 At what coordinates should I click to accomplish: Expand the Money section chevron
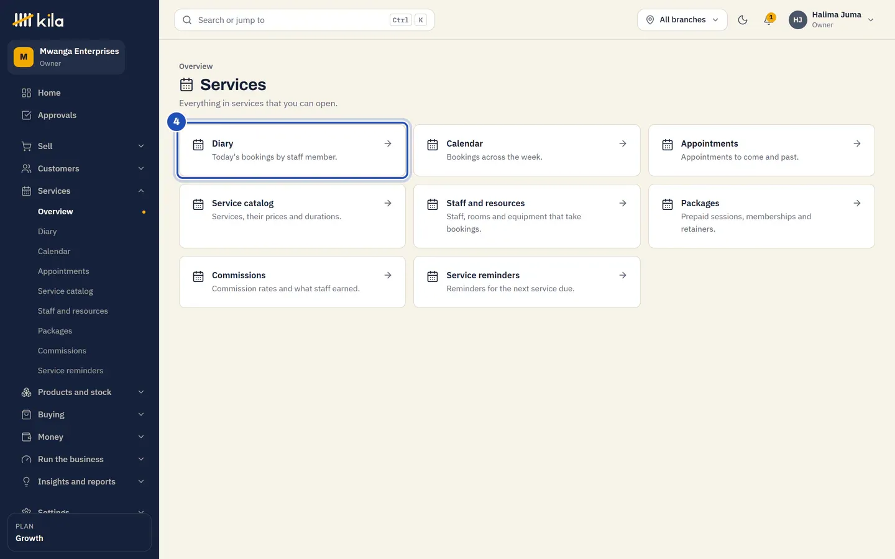pyautogui.click(x=141, y=437)
